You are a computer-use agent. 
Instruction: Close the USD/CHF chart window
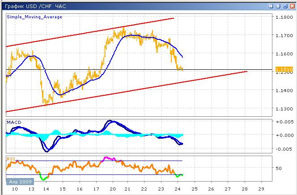[291, 6]
